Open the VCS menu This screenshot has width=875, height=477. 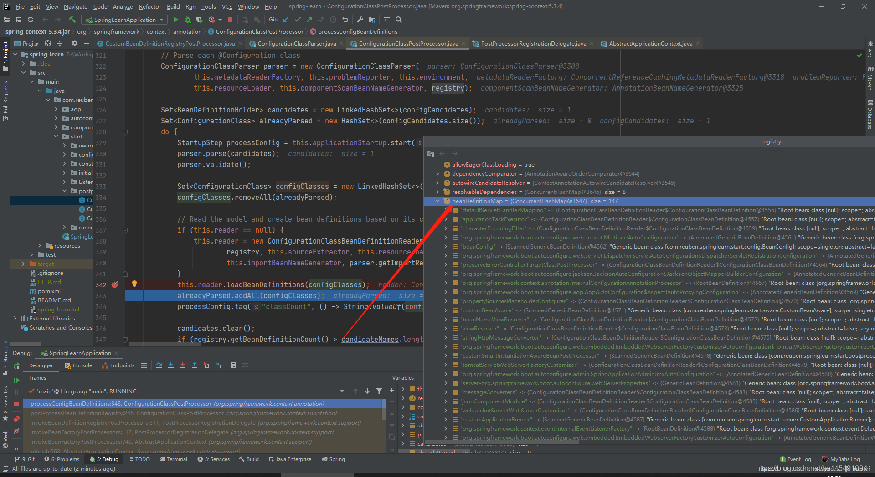click(x=227, y=6)
